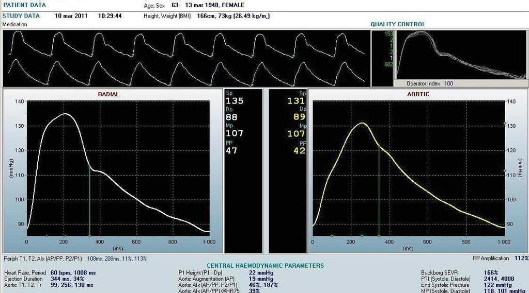The image size is (529, 293).
Task: Click the Buckberg SEVR value 166%
Action: coord(491,273)
